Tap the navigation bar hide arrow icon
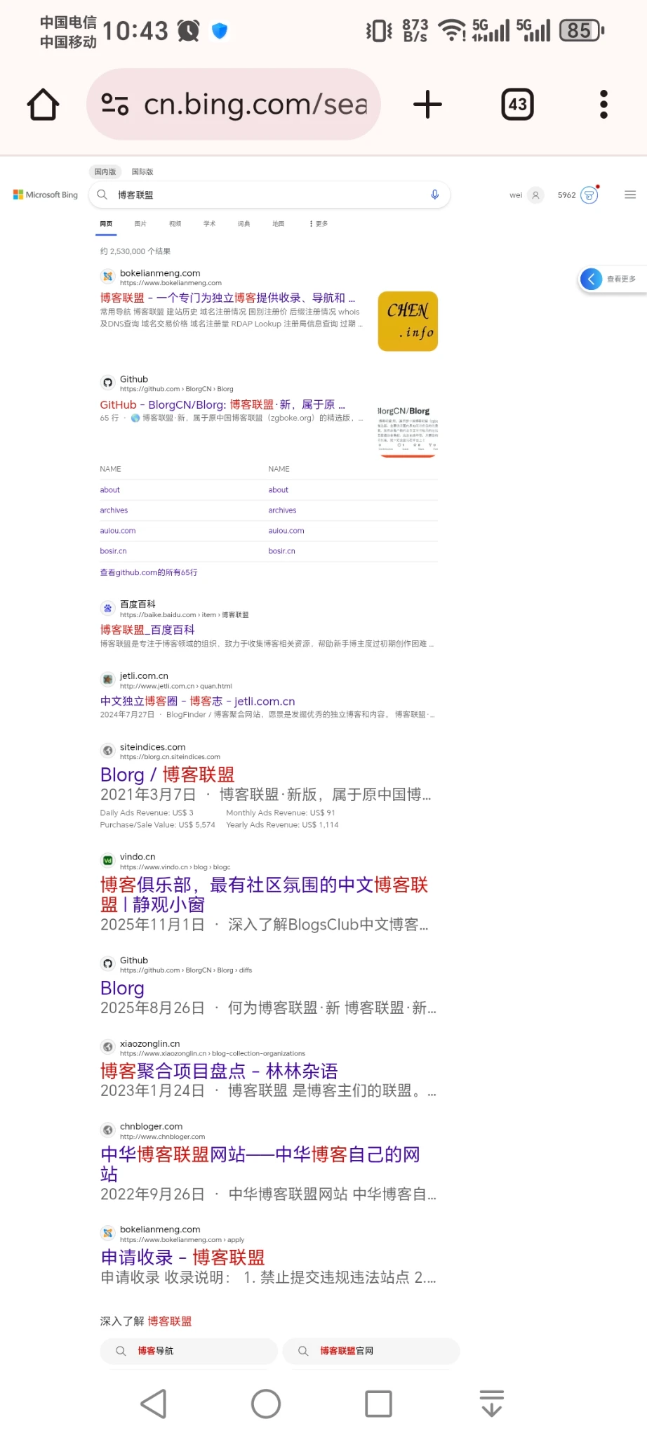 coord(492,1403)
